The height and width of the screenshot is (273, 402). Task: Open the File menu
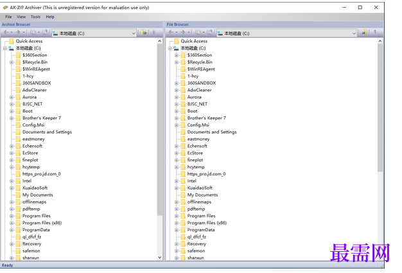point(8,17)
